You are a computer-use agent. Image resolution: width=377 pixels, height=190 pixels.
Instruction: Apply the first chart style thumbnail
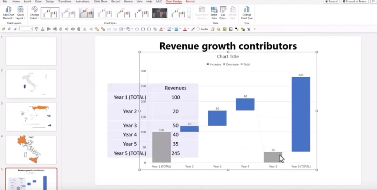50,13
